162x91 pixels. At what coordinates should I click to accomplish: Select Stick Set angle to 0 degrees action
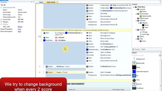click(108, 33)
